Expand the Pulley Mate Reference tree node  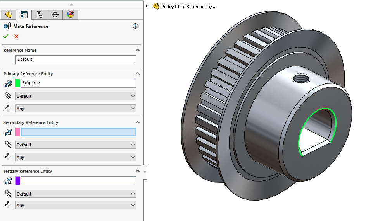(x=147, y=6)
